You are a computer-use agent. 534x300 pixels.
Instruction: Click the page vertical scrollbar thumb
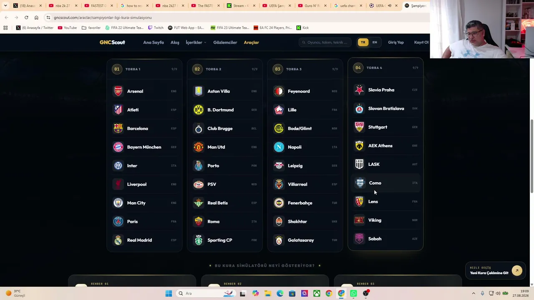click(x=531, y=156)
